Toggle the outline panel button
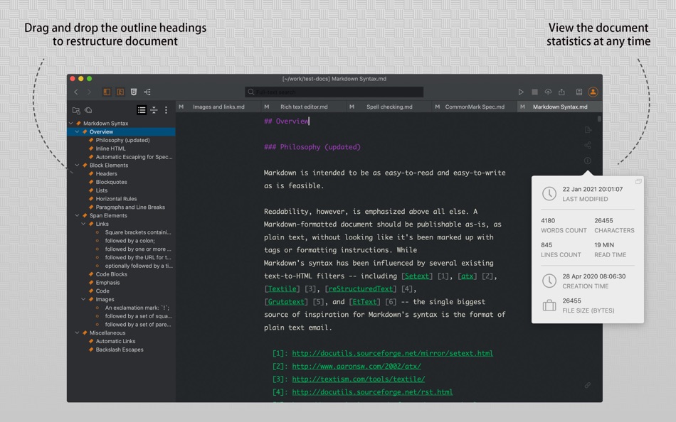The image size is (676, 422). [x=120, y=92]
